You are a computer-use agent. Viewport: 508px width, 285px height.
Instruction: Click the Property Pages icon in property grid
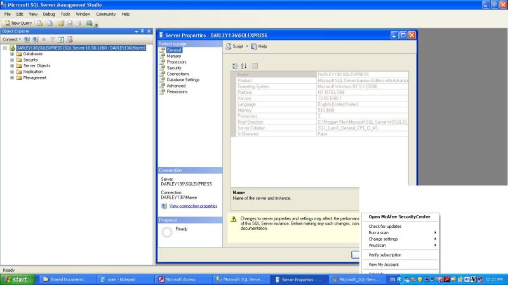255,66
